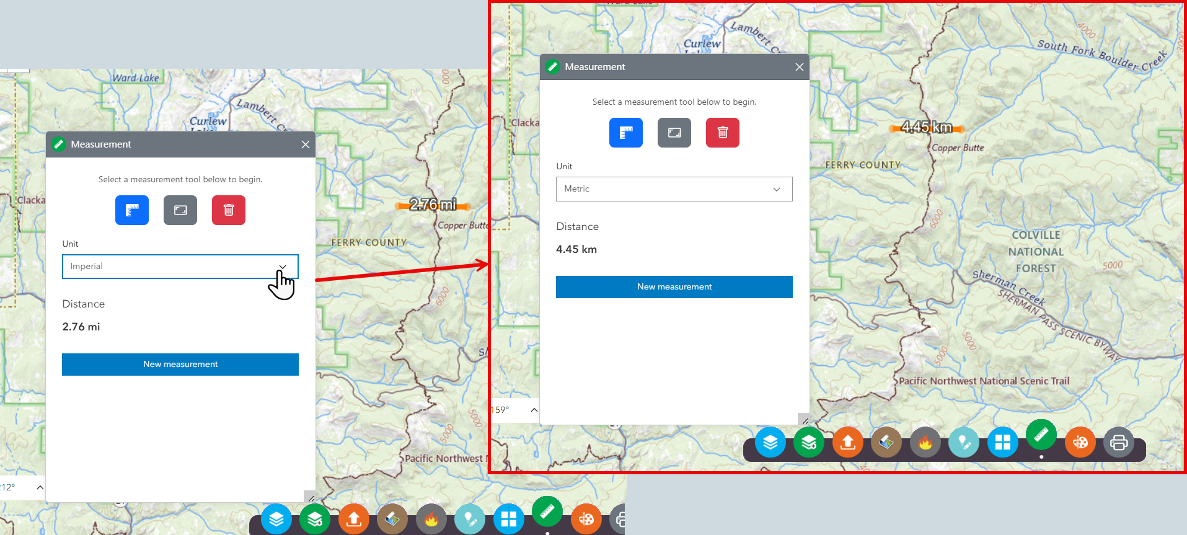Click New measurement below 4.45 km

click(674, 287)
